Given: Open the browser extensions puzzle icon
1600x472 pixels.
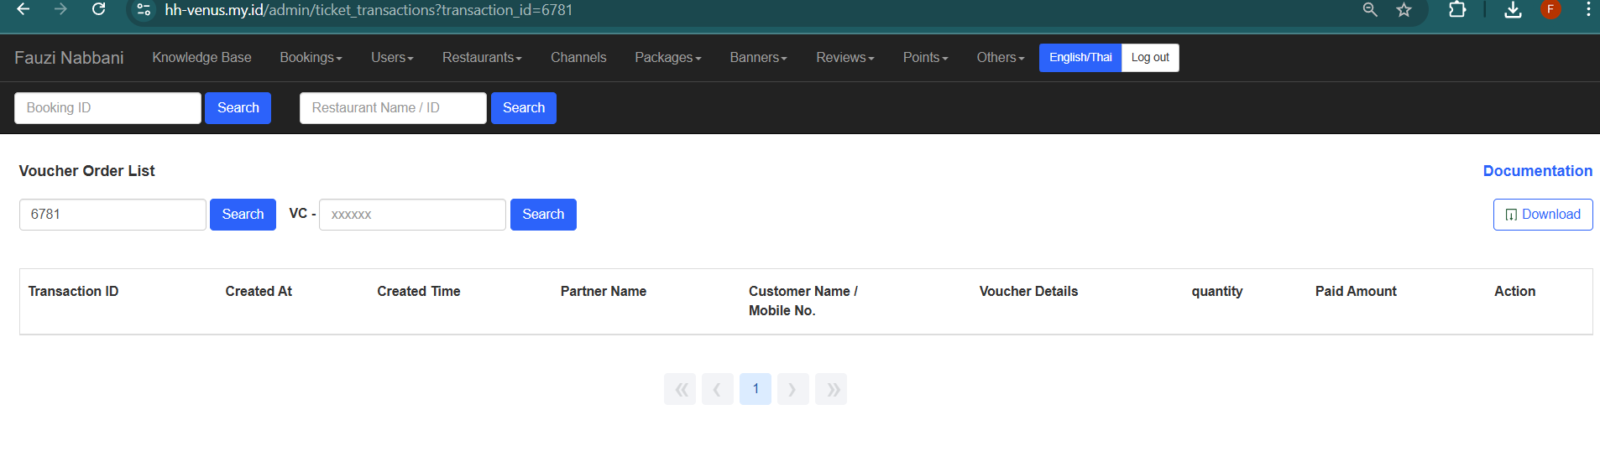Looking at the screenshot, I should point(1457,10).
